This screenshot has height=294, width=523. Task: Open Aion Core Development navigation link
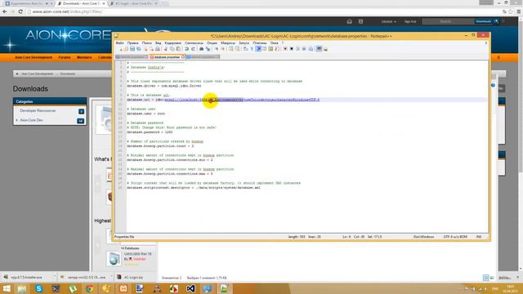click(34, 57)
